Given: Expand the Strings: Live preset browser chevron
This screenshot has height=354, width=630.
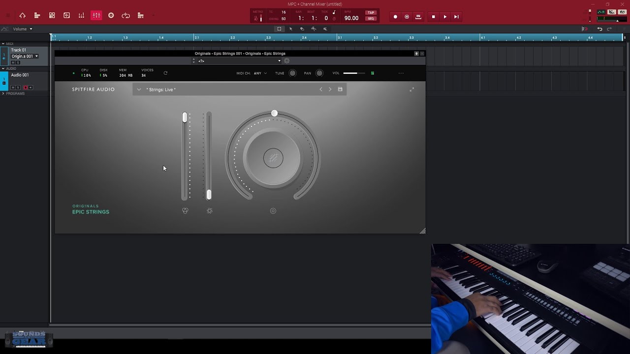Looking at the screenshot, I should point(139,89).
